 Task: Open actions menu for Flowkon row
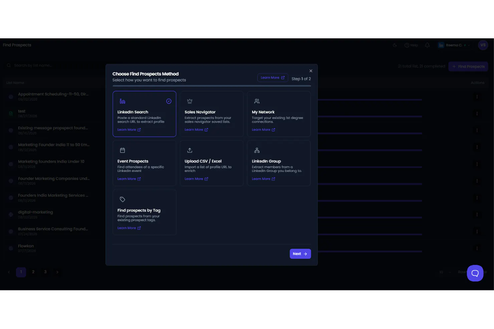tap(477, 248)
